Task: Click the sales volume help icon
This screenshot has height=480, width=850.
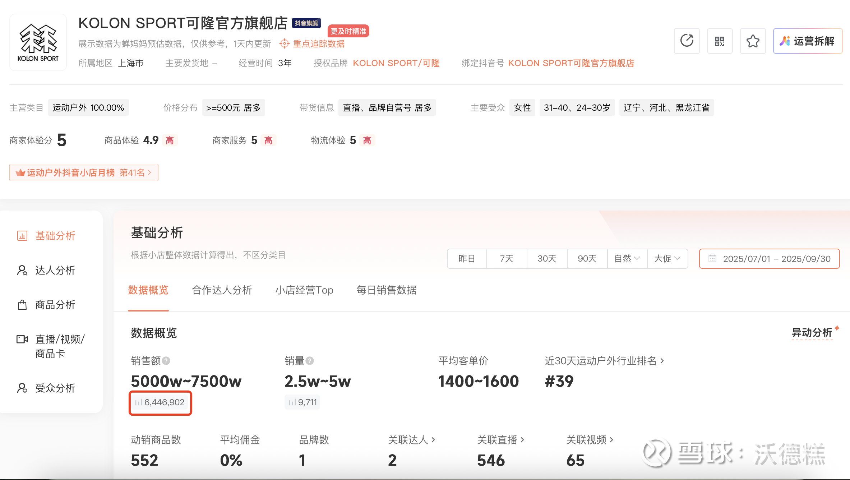Action: [x=310, y=361]
